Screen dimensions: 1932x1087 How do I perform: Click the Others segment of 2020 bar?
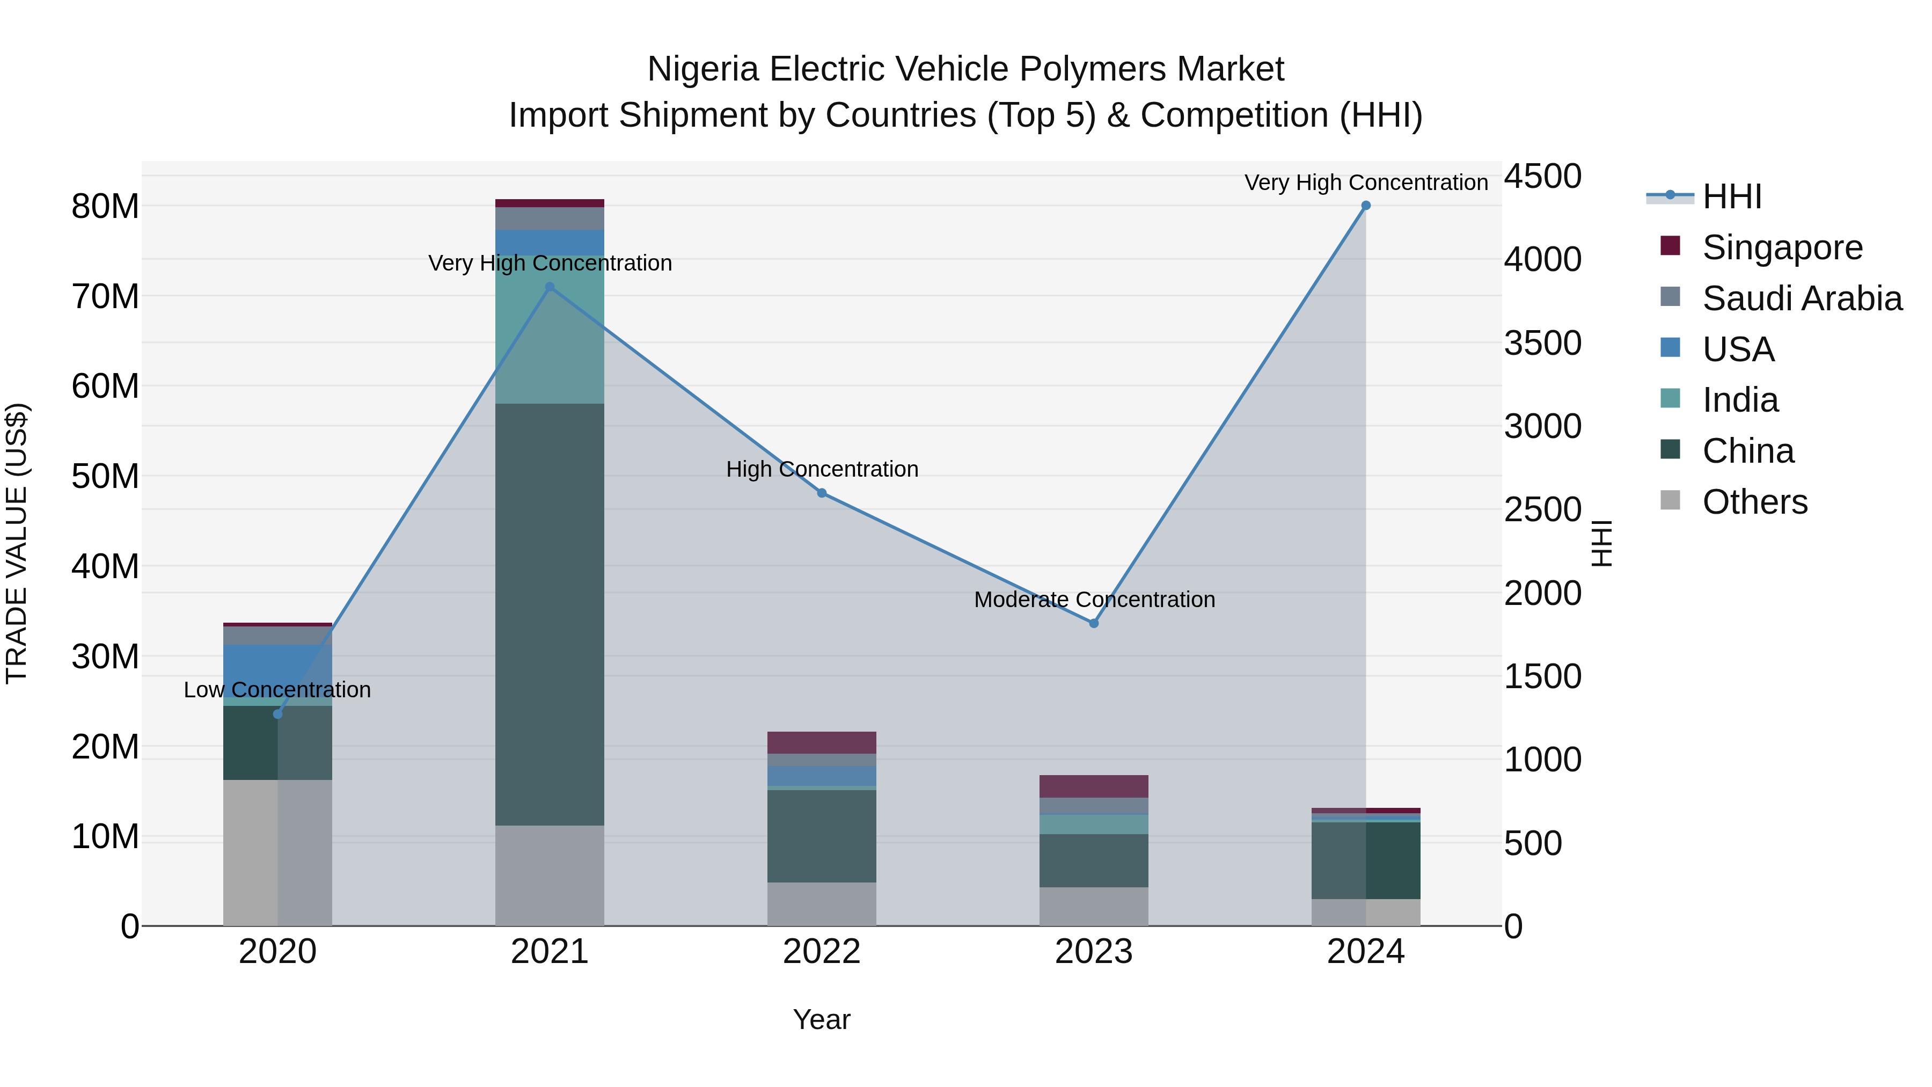tap(277, 853)
